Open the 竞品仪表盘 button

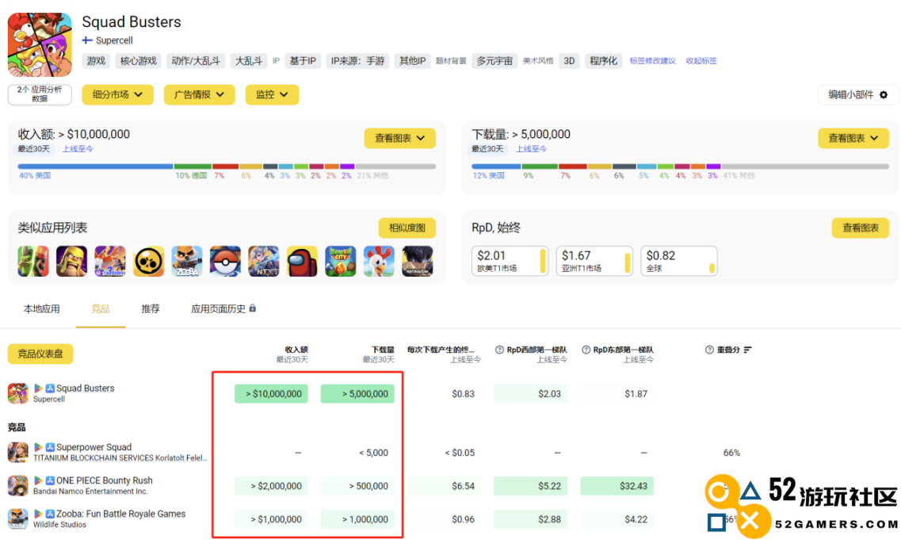(40, 354)
